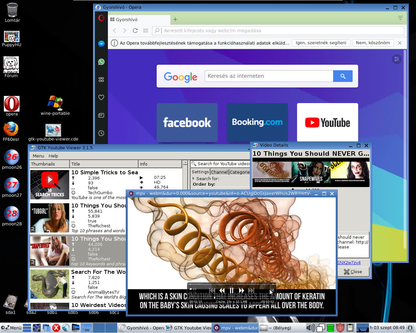Click the Opera address bar
The width and height of the screenshot is (416, 333).
point(278,31)
